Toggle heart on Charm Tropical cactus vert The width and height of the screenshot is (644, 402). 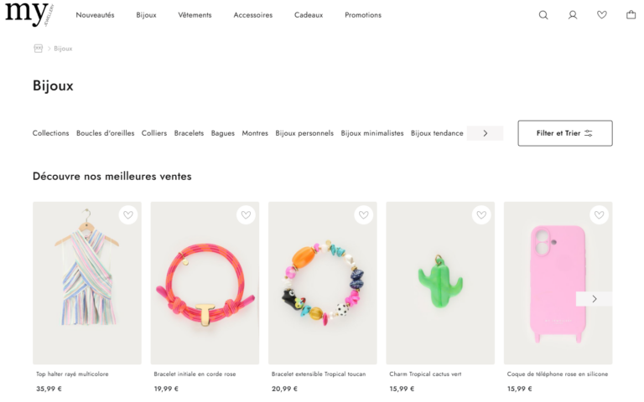pyautogui.click(x=481, y=215)
